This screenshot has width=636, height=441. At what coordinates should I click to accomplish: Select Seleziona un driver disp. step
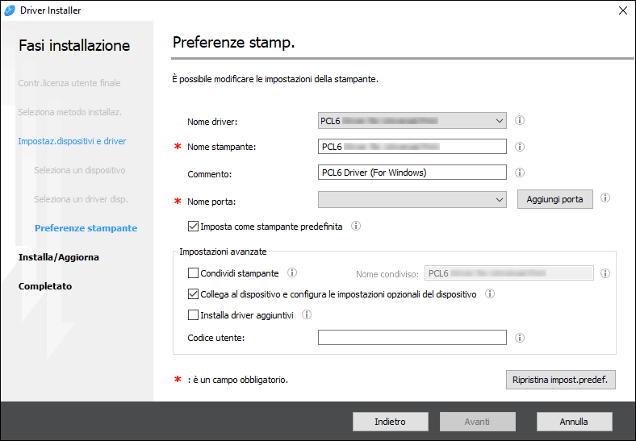(x=82, y=199)
